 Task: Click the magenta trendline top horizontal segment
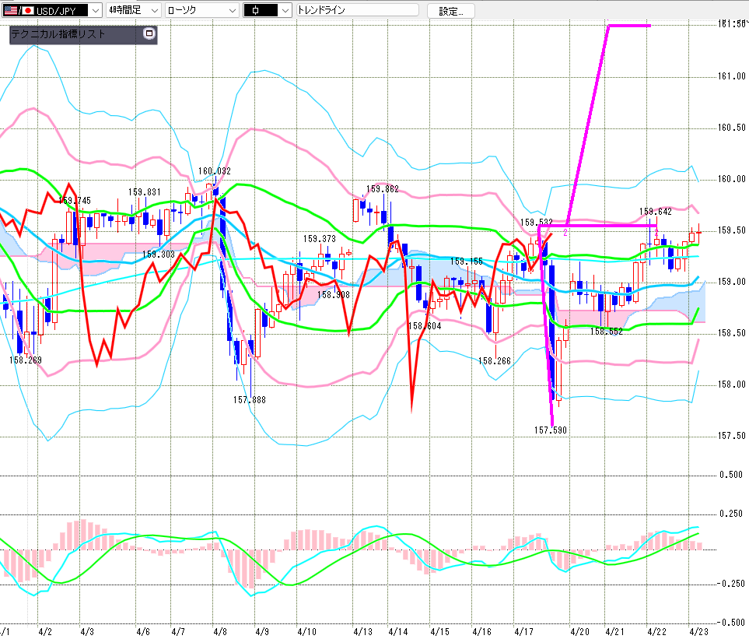[628, 26]
